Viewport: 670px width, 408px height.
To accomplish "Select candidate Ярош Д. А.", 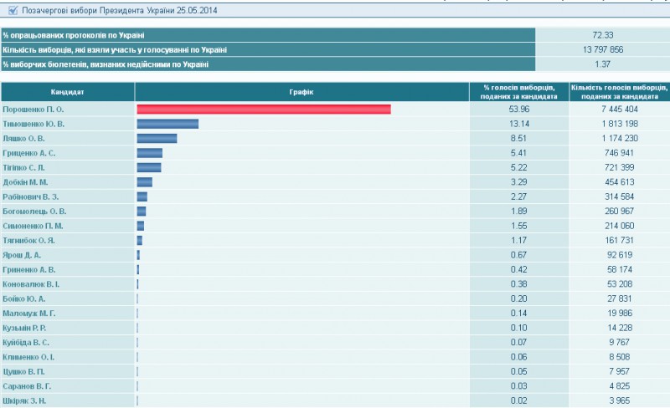I will (22, 254).
